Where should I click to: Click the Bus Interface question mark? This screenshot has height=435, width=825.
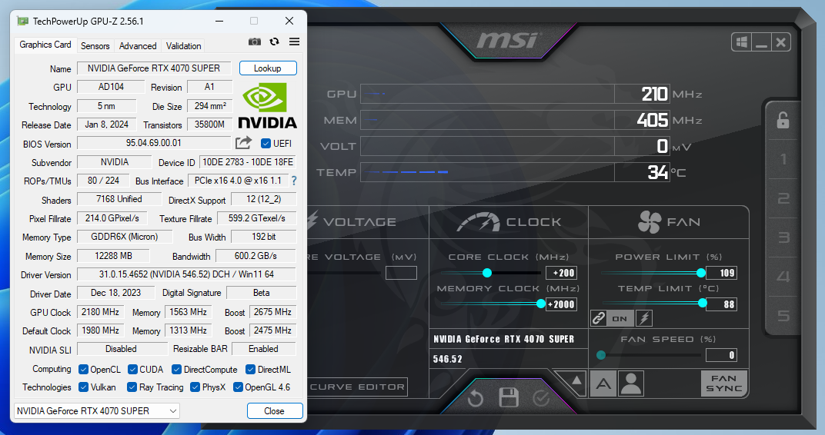(x=293, y=181)
